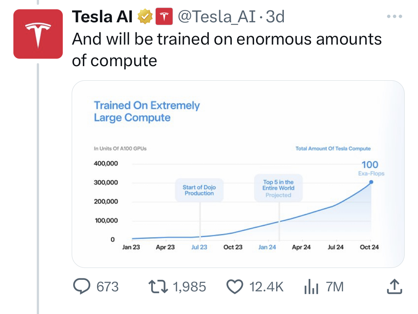The width and height of the screenshot is (418, 314).
Task: Open the reply comment icon
Action: click(82, 286)
